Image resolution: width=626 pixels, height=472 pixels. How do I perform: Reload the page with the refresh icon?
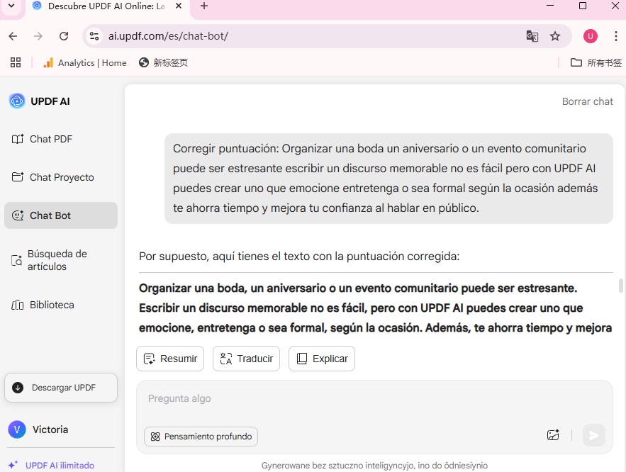pyautogui.click(x=64, y=36)
